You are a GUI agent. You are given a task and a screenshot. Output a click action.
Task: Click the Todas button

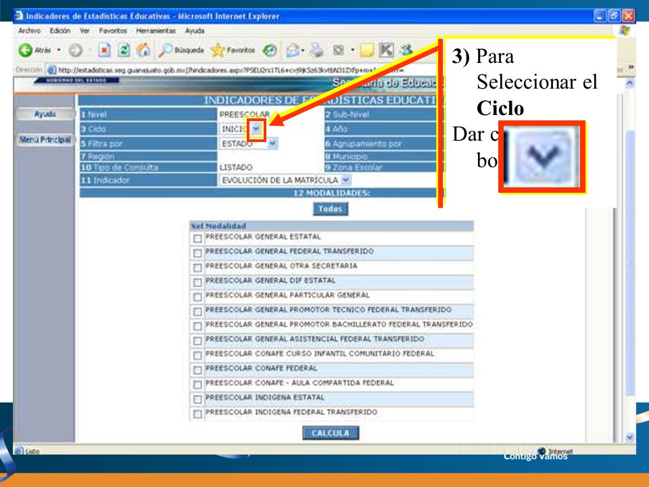tap(331, 209)
